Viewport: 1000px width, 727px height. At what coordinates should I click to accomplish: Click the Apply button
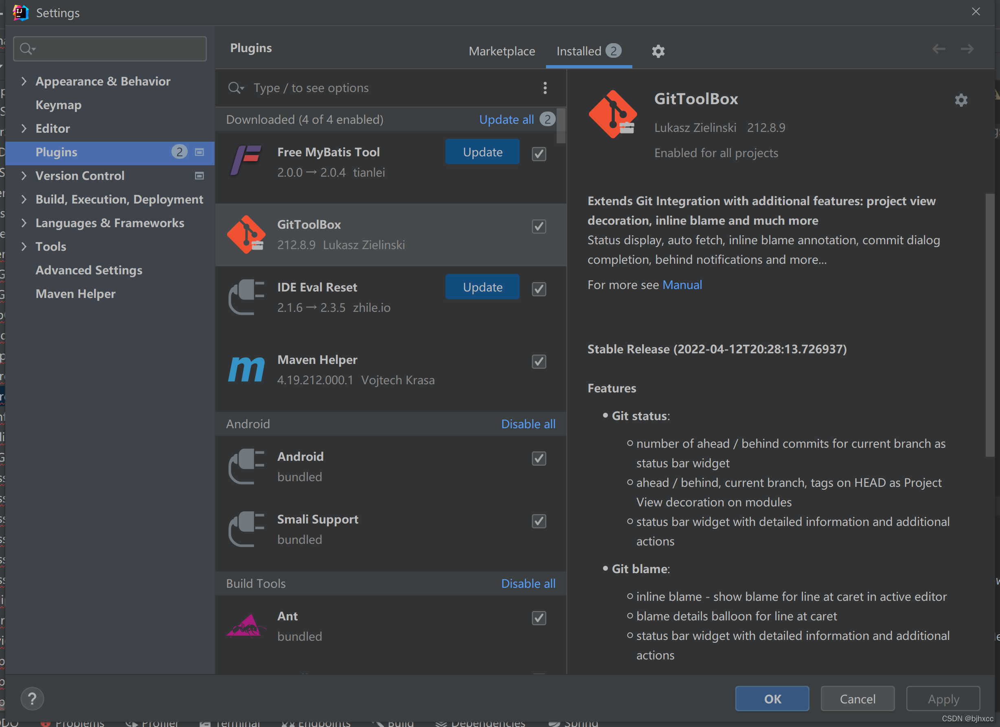[943, 699]
